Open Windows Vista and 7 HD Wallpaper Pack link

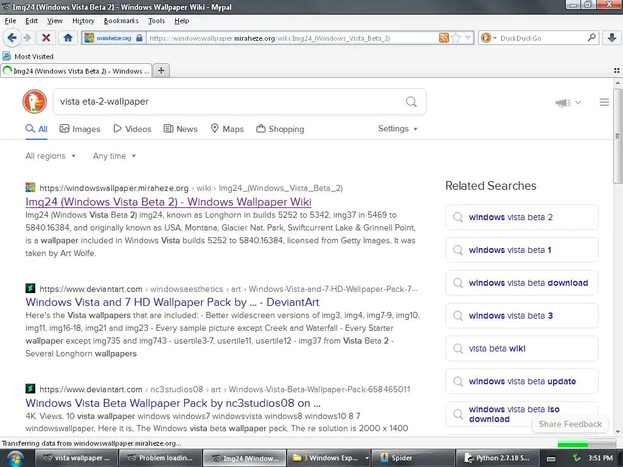coord(172,302)
